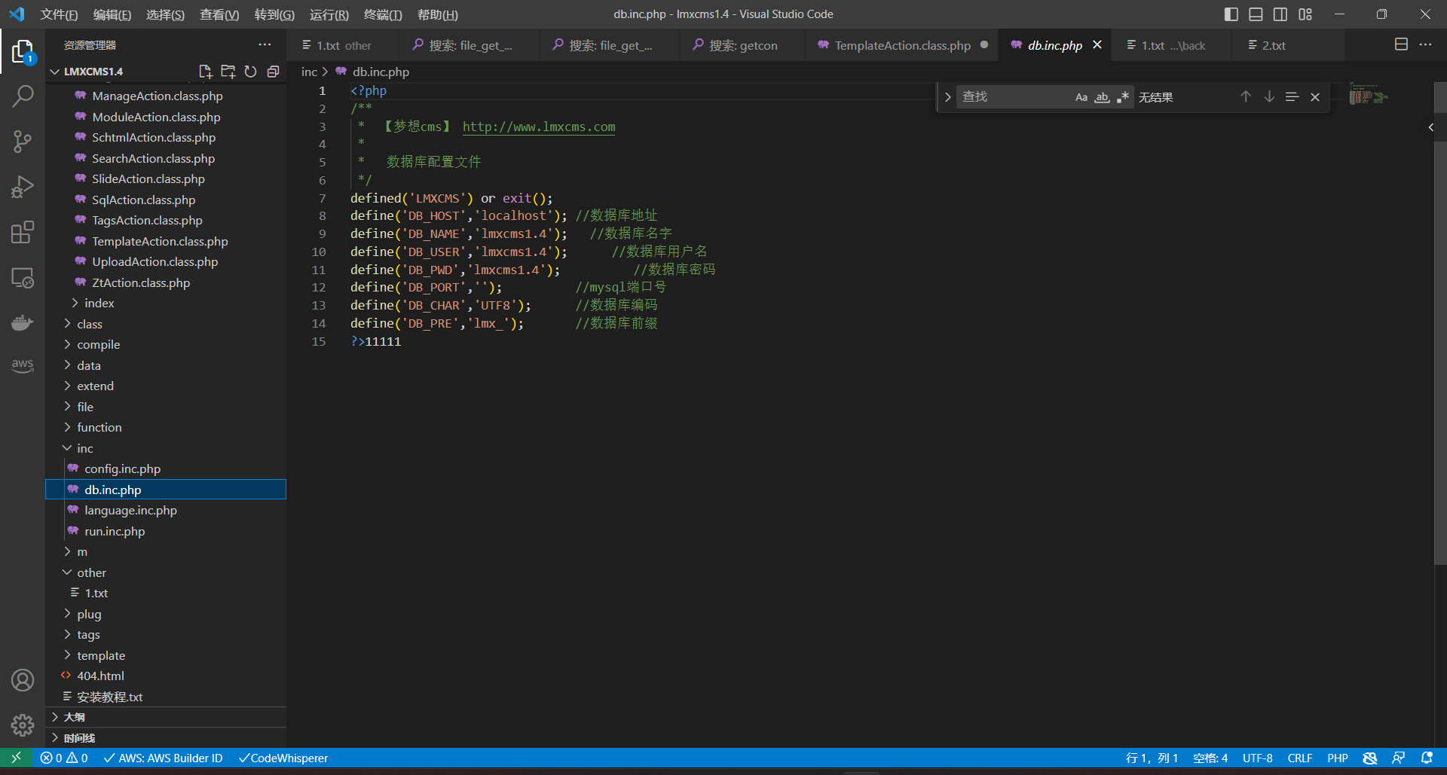Toggle match case in find widget

[x=1081, y=97]
